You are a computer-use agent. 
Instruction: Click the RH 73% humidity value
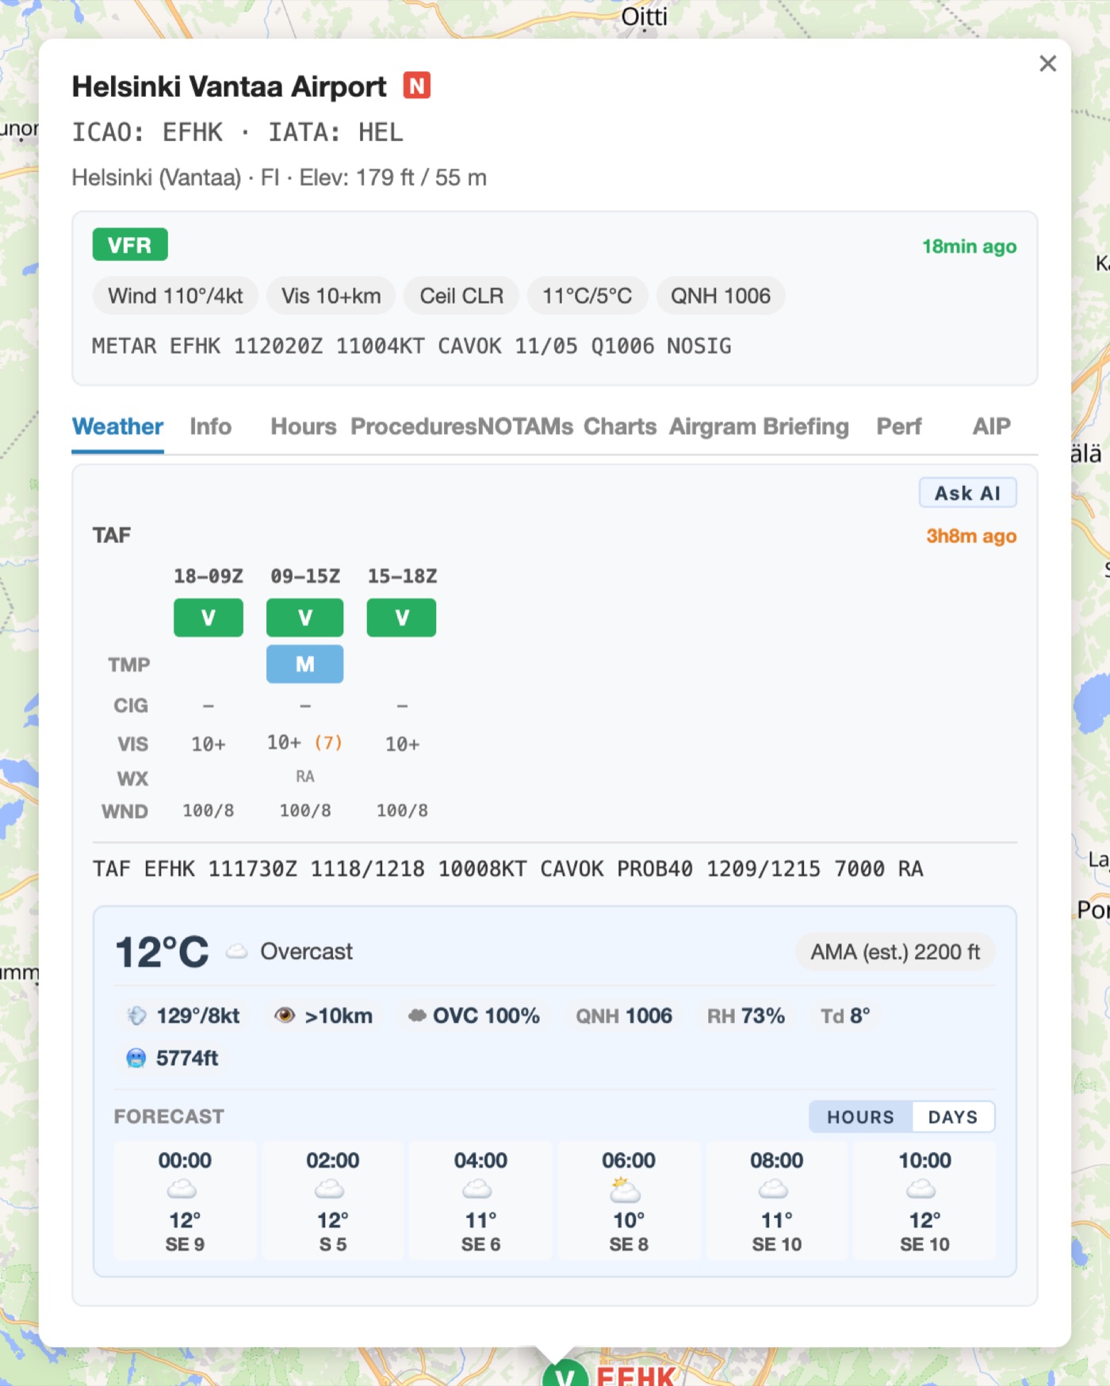coord(746,1016)
